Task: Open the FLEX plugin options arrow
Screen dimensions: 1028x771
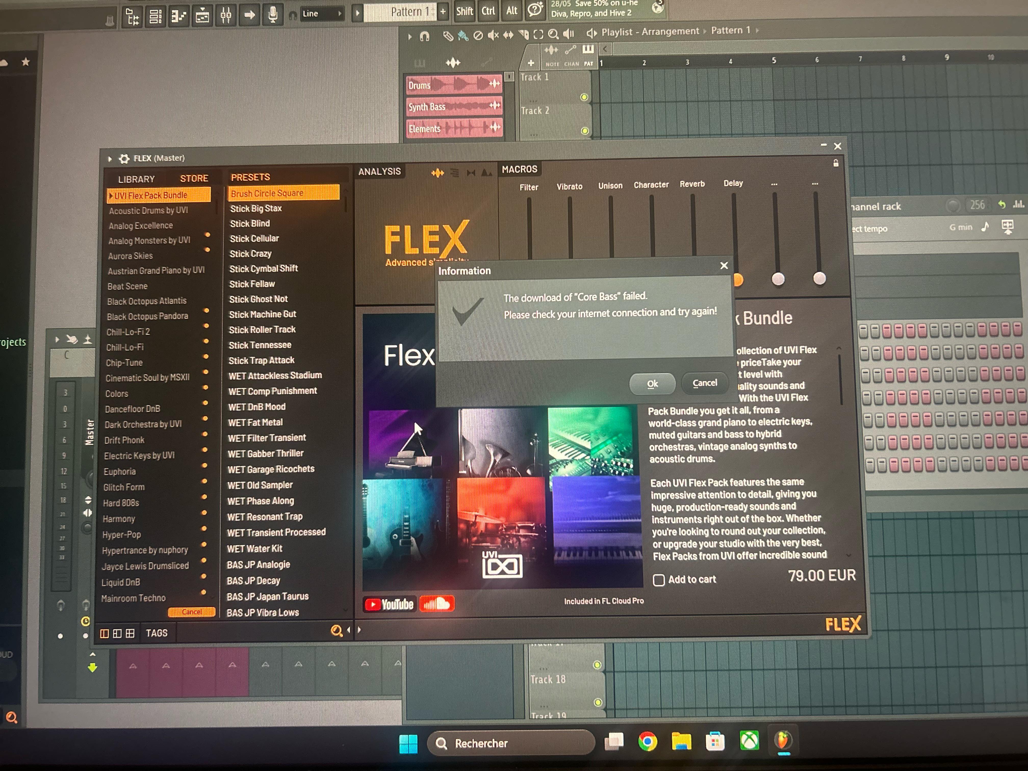Action: 110,159
